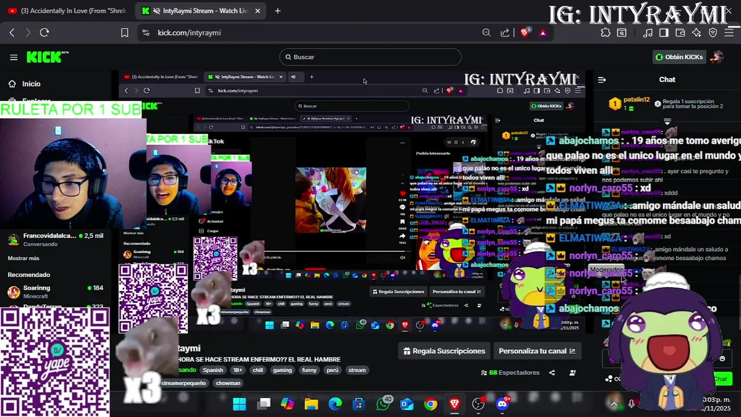This screenshot has width=741, height=417.
Task: Select the funny tag
Action: (310, 370)
